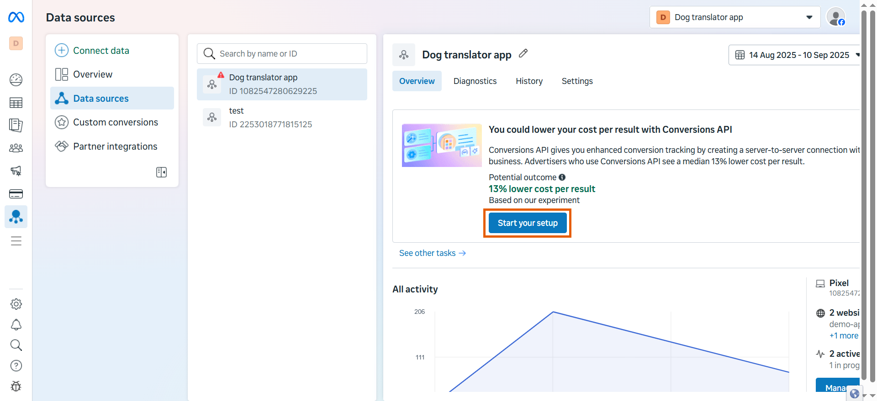
Task: Open the ads reporting pages icon
Action: 16,125
